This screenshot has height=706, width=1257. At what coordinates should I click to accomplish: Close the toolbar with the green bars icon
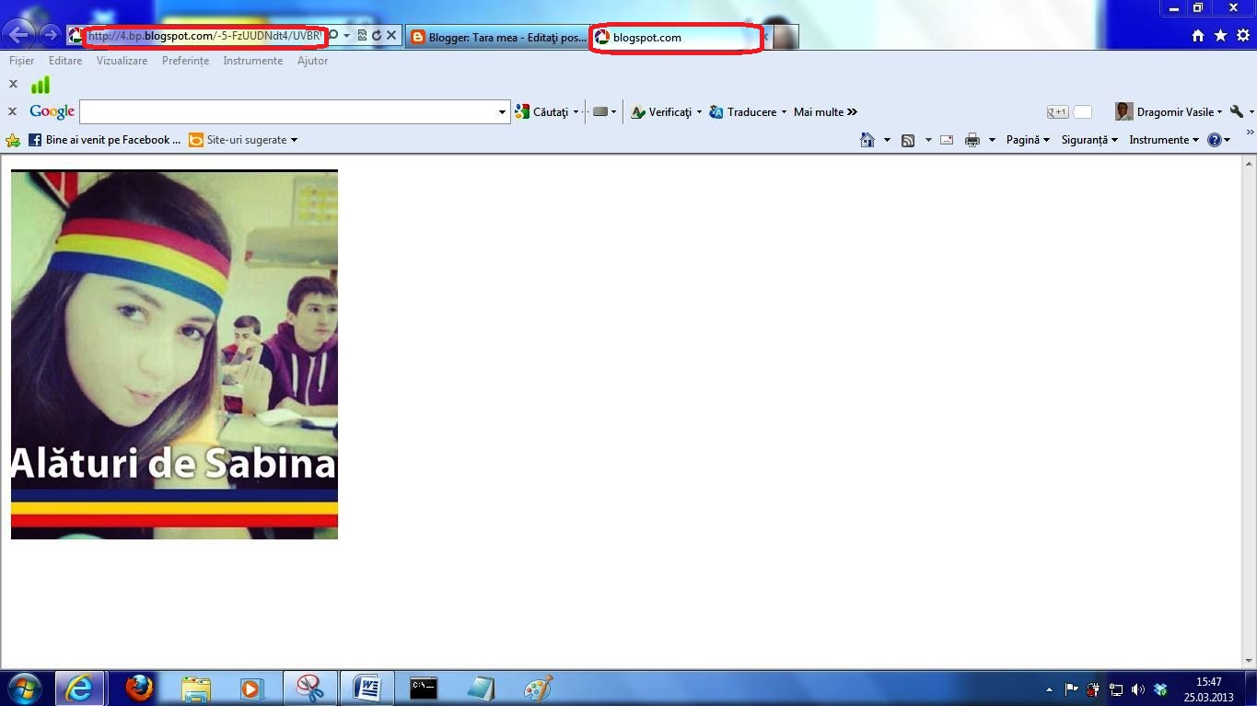13,84
